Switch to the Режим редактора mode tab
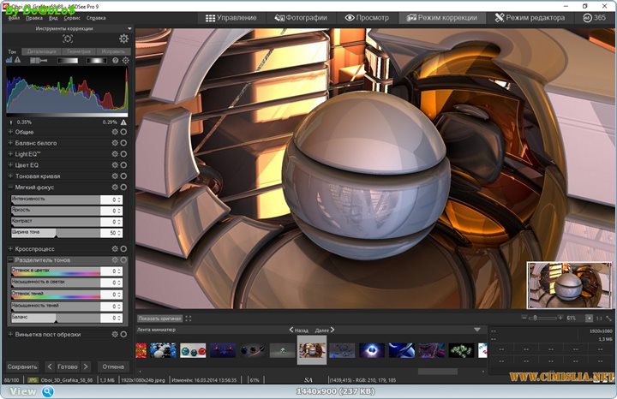The image size is (617, 399). pyautogui.click(x=530, y=17)
